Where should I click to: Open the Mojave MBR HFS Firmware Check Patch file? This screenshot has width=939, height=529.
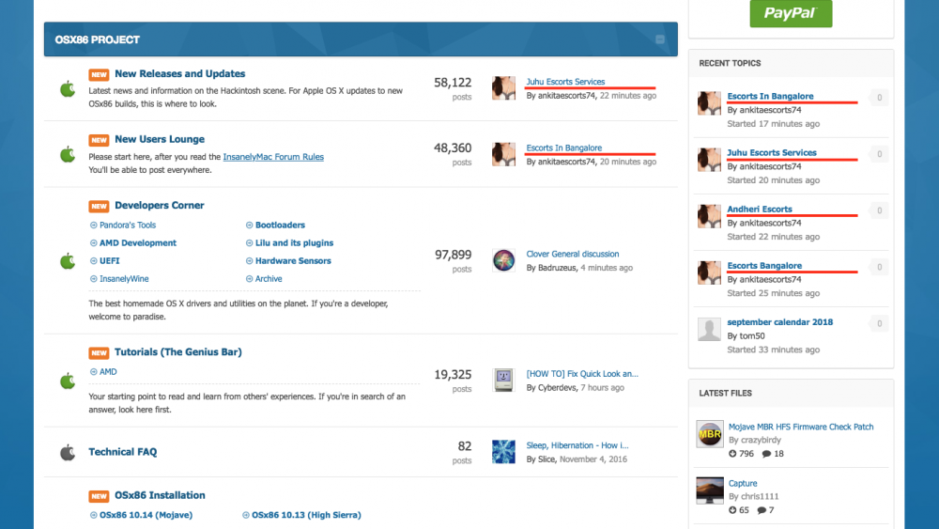click(801, 427)
